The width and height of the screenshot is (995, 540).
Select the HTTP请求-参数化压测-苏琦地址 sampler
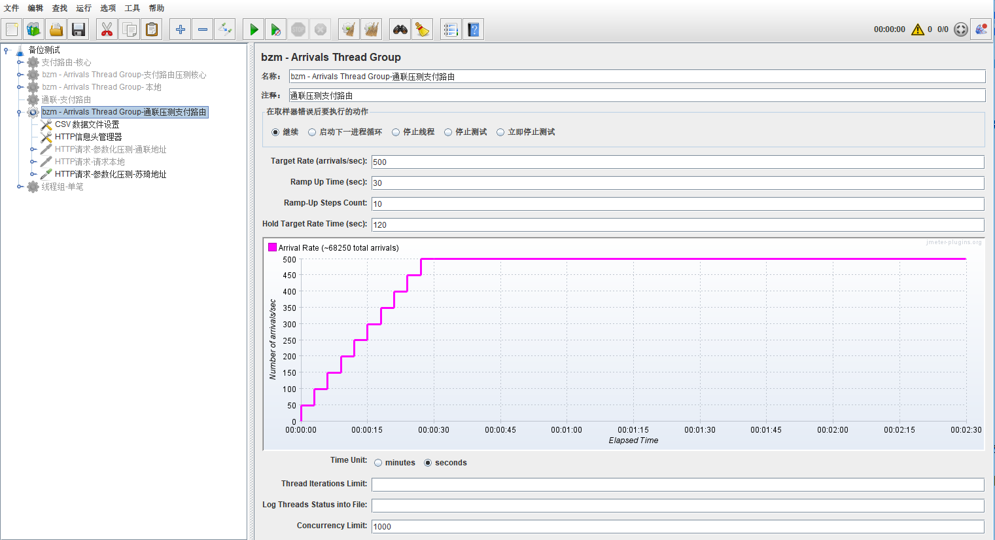111,174
